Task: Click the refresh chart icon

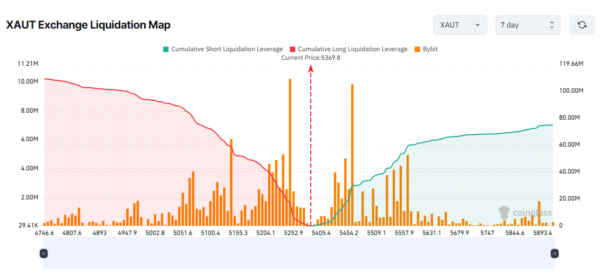Action: click(x=582, y=25)
